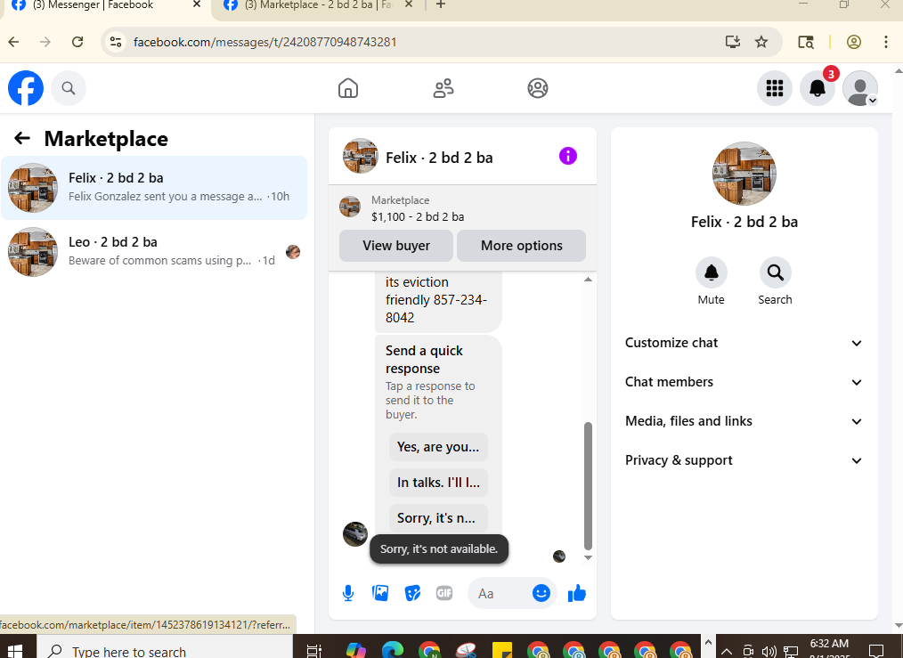Image resolution: width=903 pixels, height=658 pixels.
Task: Click the Windows Start button
Action: coord(14,651)
